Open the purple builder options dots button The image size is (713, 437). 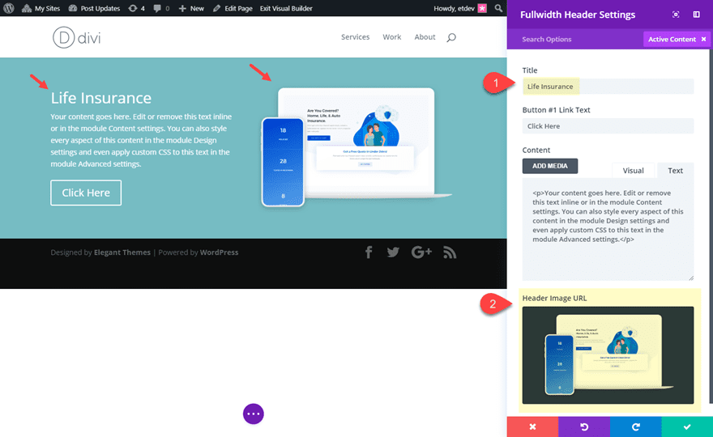click(x=254, y=414)
